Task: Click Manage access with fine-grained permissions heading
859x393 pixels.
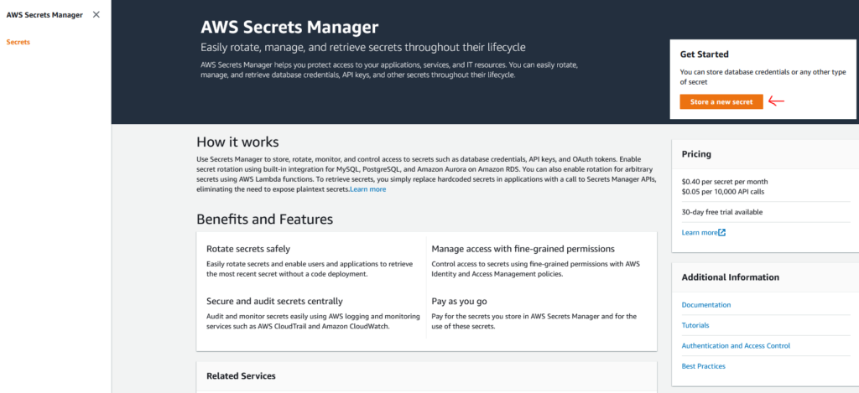Action: pyautogui.click(x=523, y=249)
